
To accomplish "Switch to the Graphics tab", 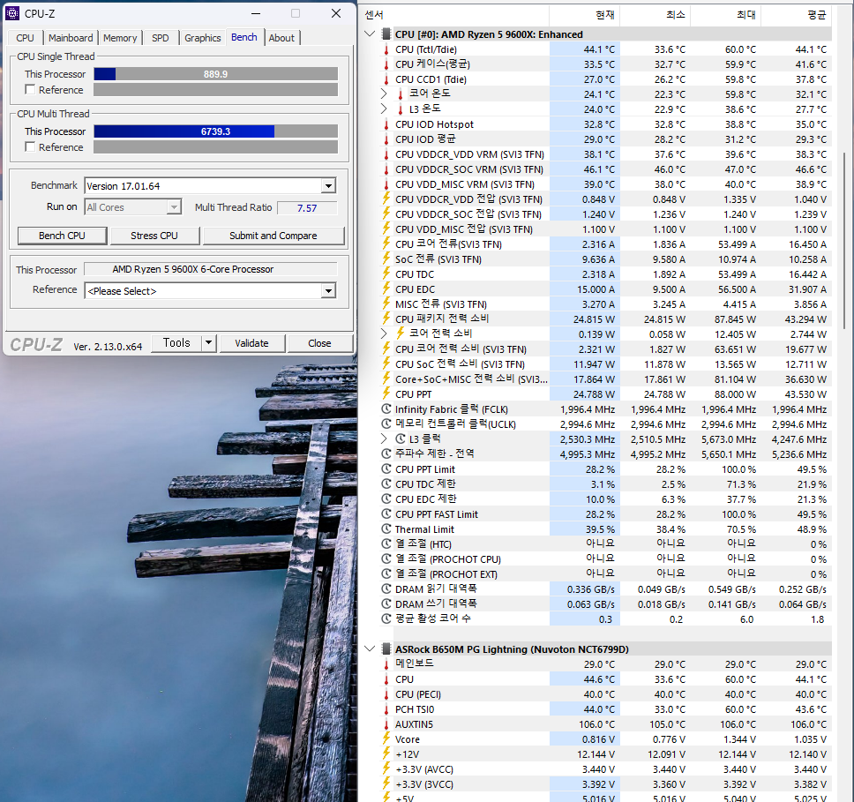I will (x=202, y=38).
